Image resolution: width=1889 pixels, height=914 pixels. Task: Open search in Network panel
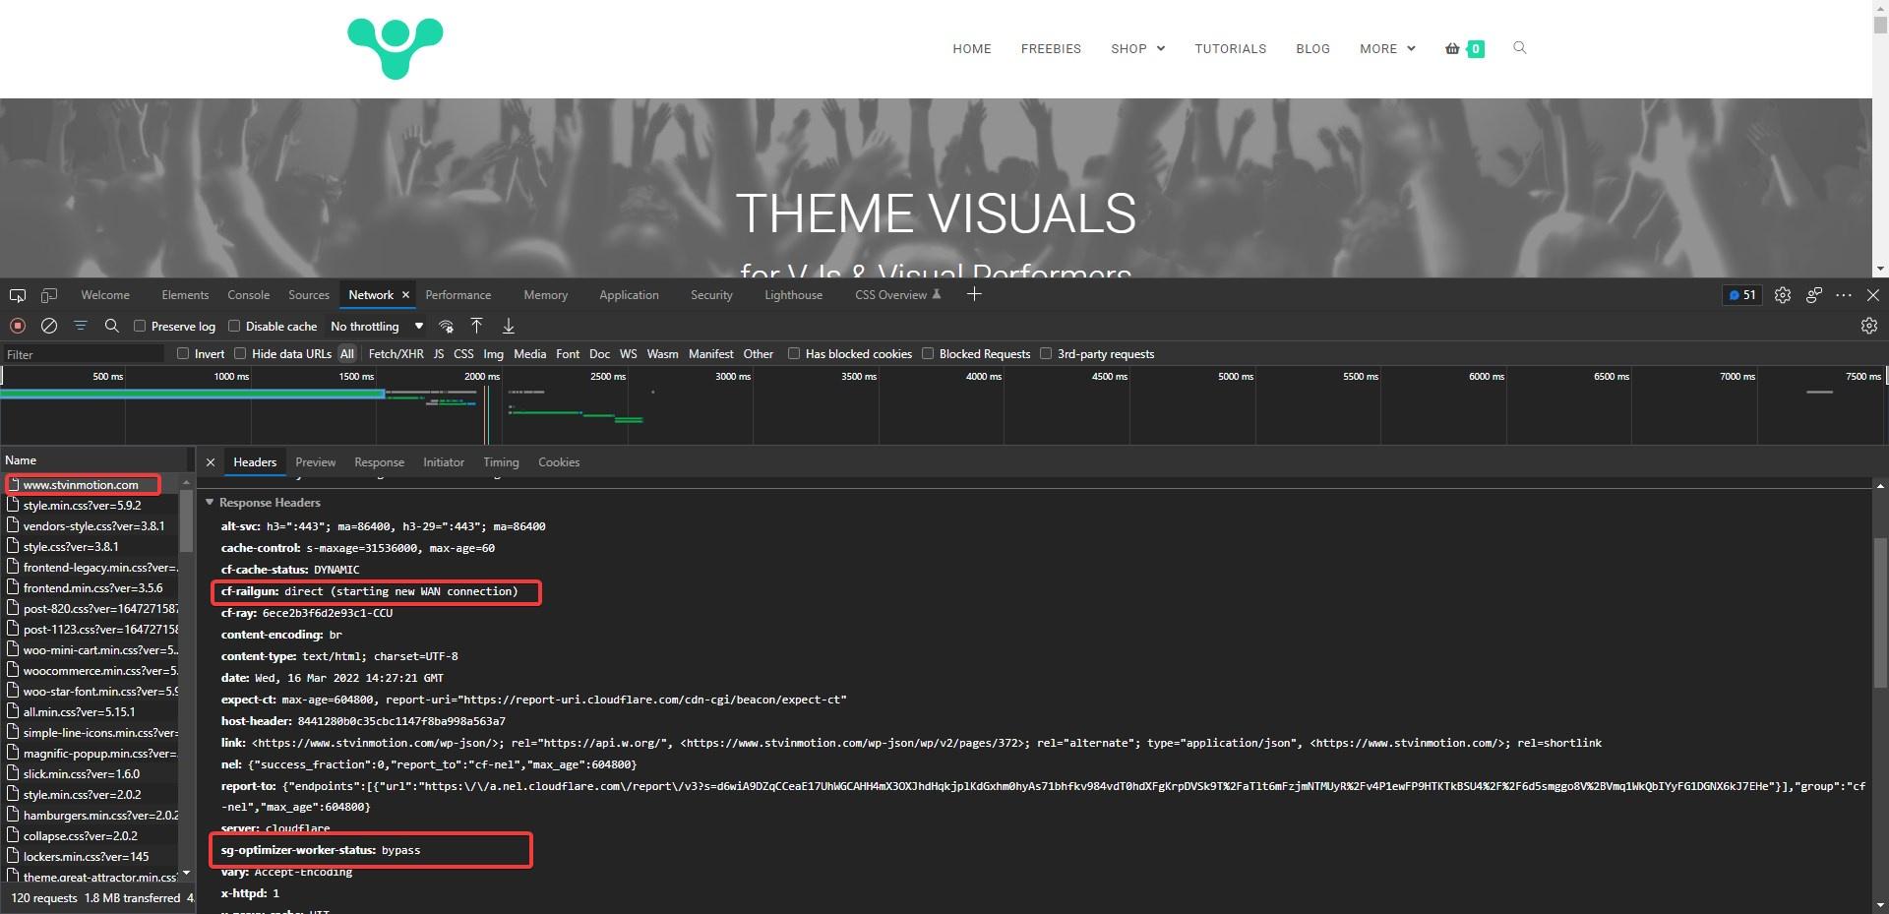click(x=112, y=326)
